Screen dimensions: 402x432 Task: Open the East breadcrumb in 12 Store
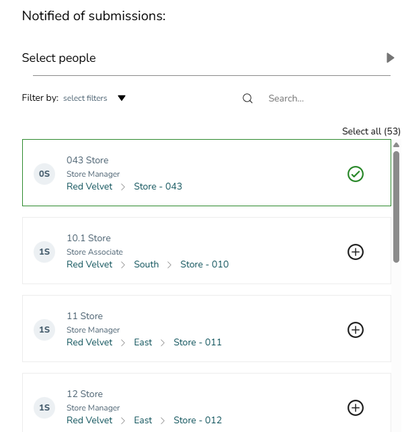[143, 421]
